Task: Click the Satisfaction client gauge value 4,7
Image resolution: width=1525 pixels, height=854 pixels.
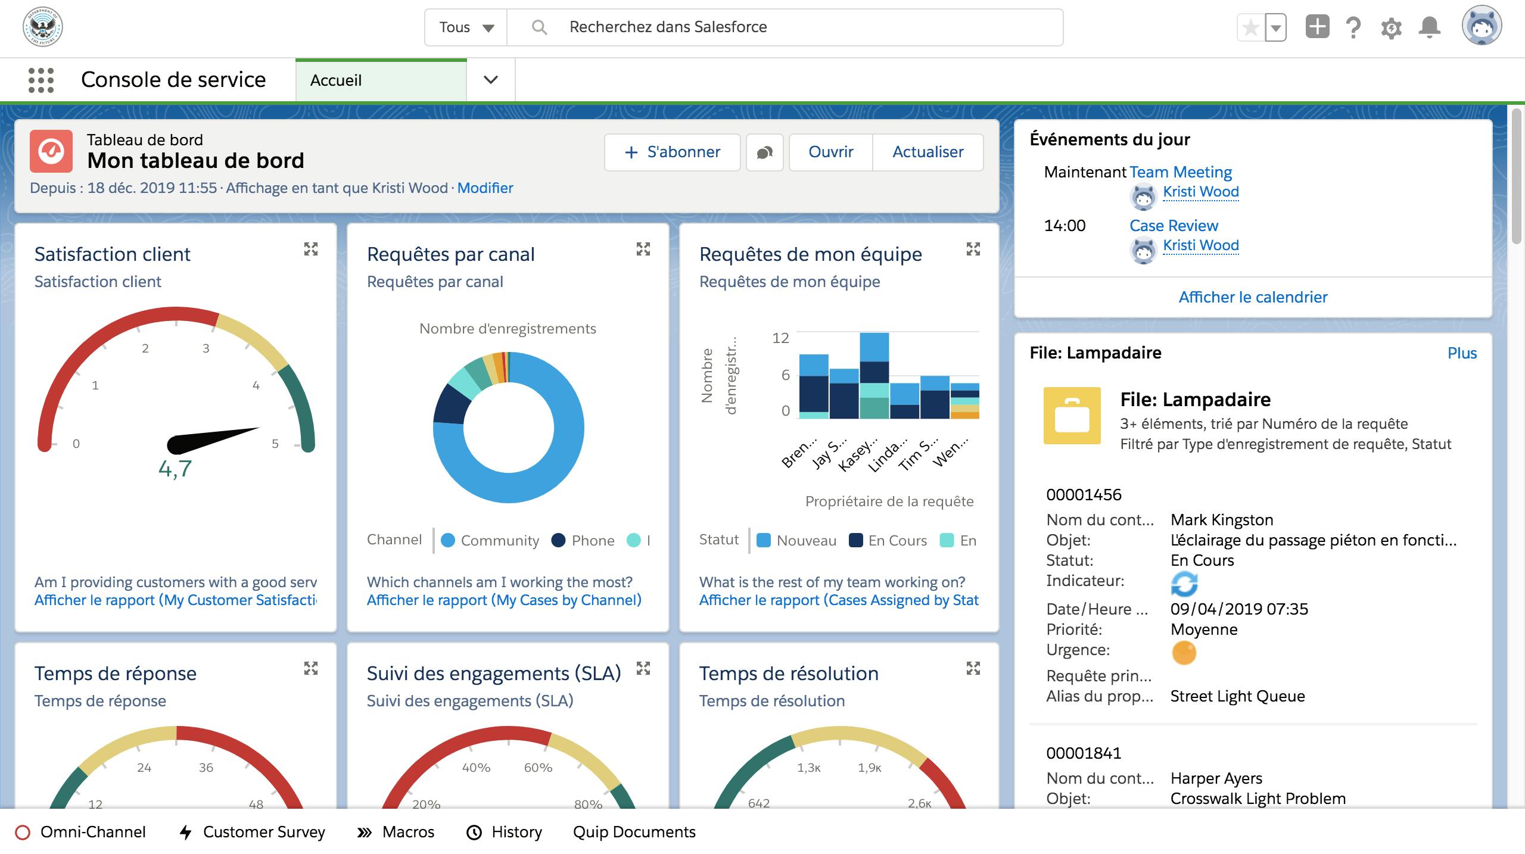Action: 175,469
